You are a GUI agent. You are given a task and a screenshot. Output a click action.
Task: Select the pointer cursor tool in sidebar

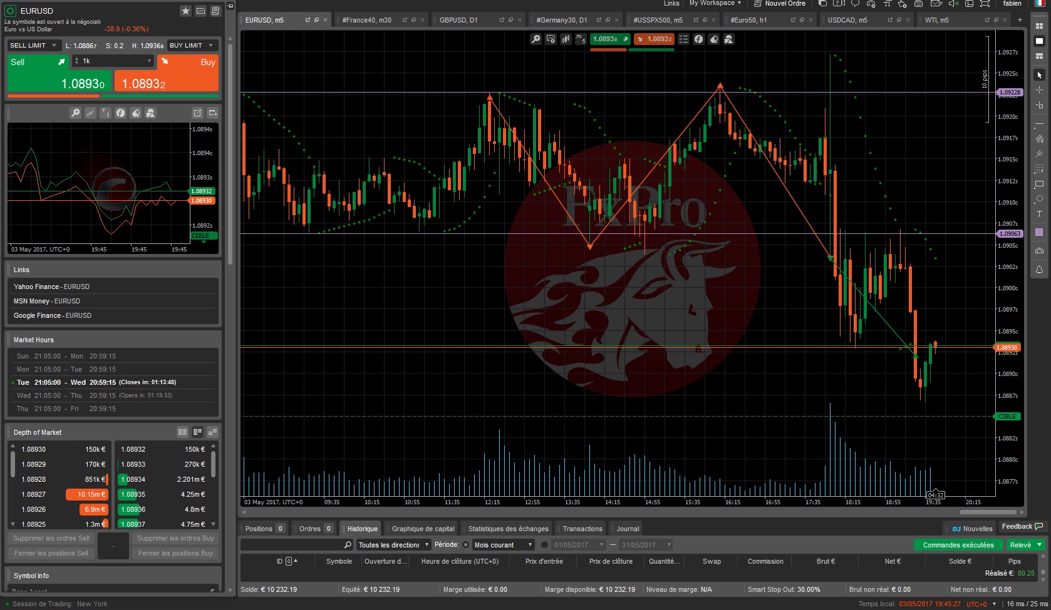(x=1039, y=75)
